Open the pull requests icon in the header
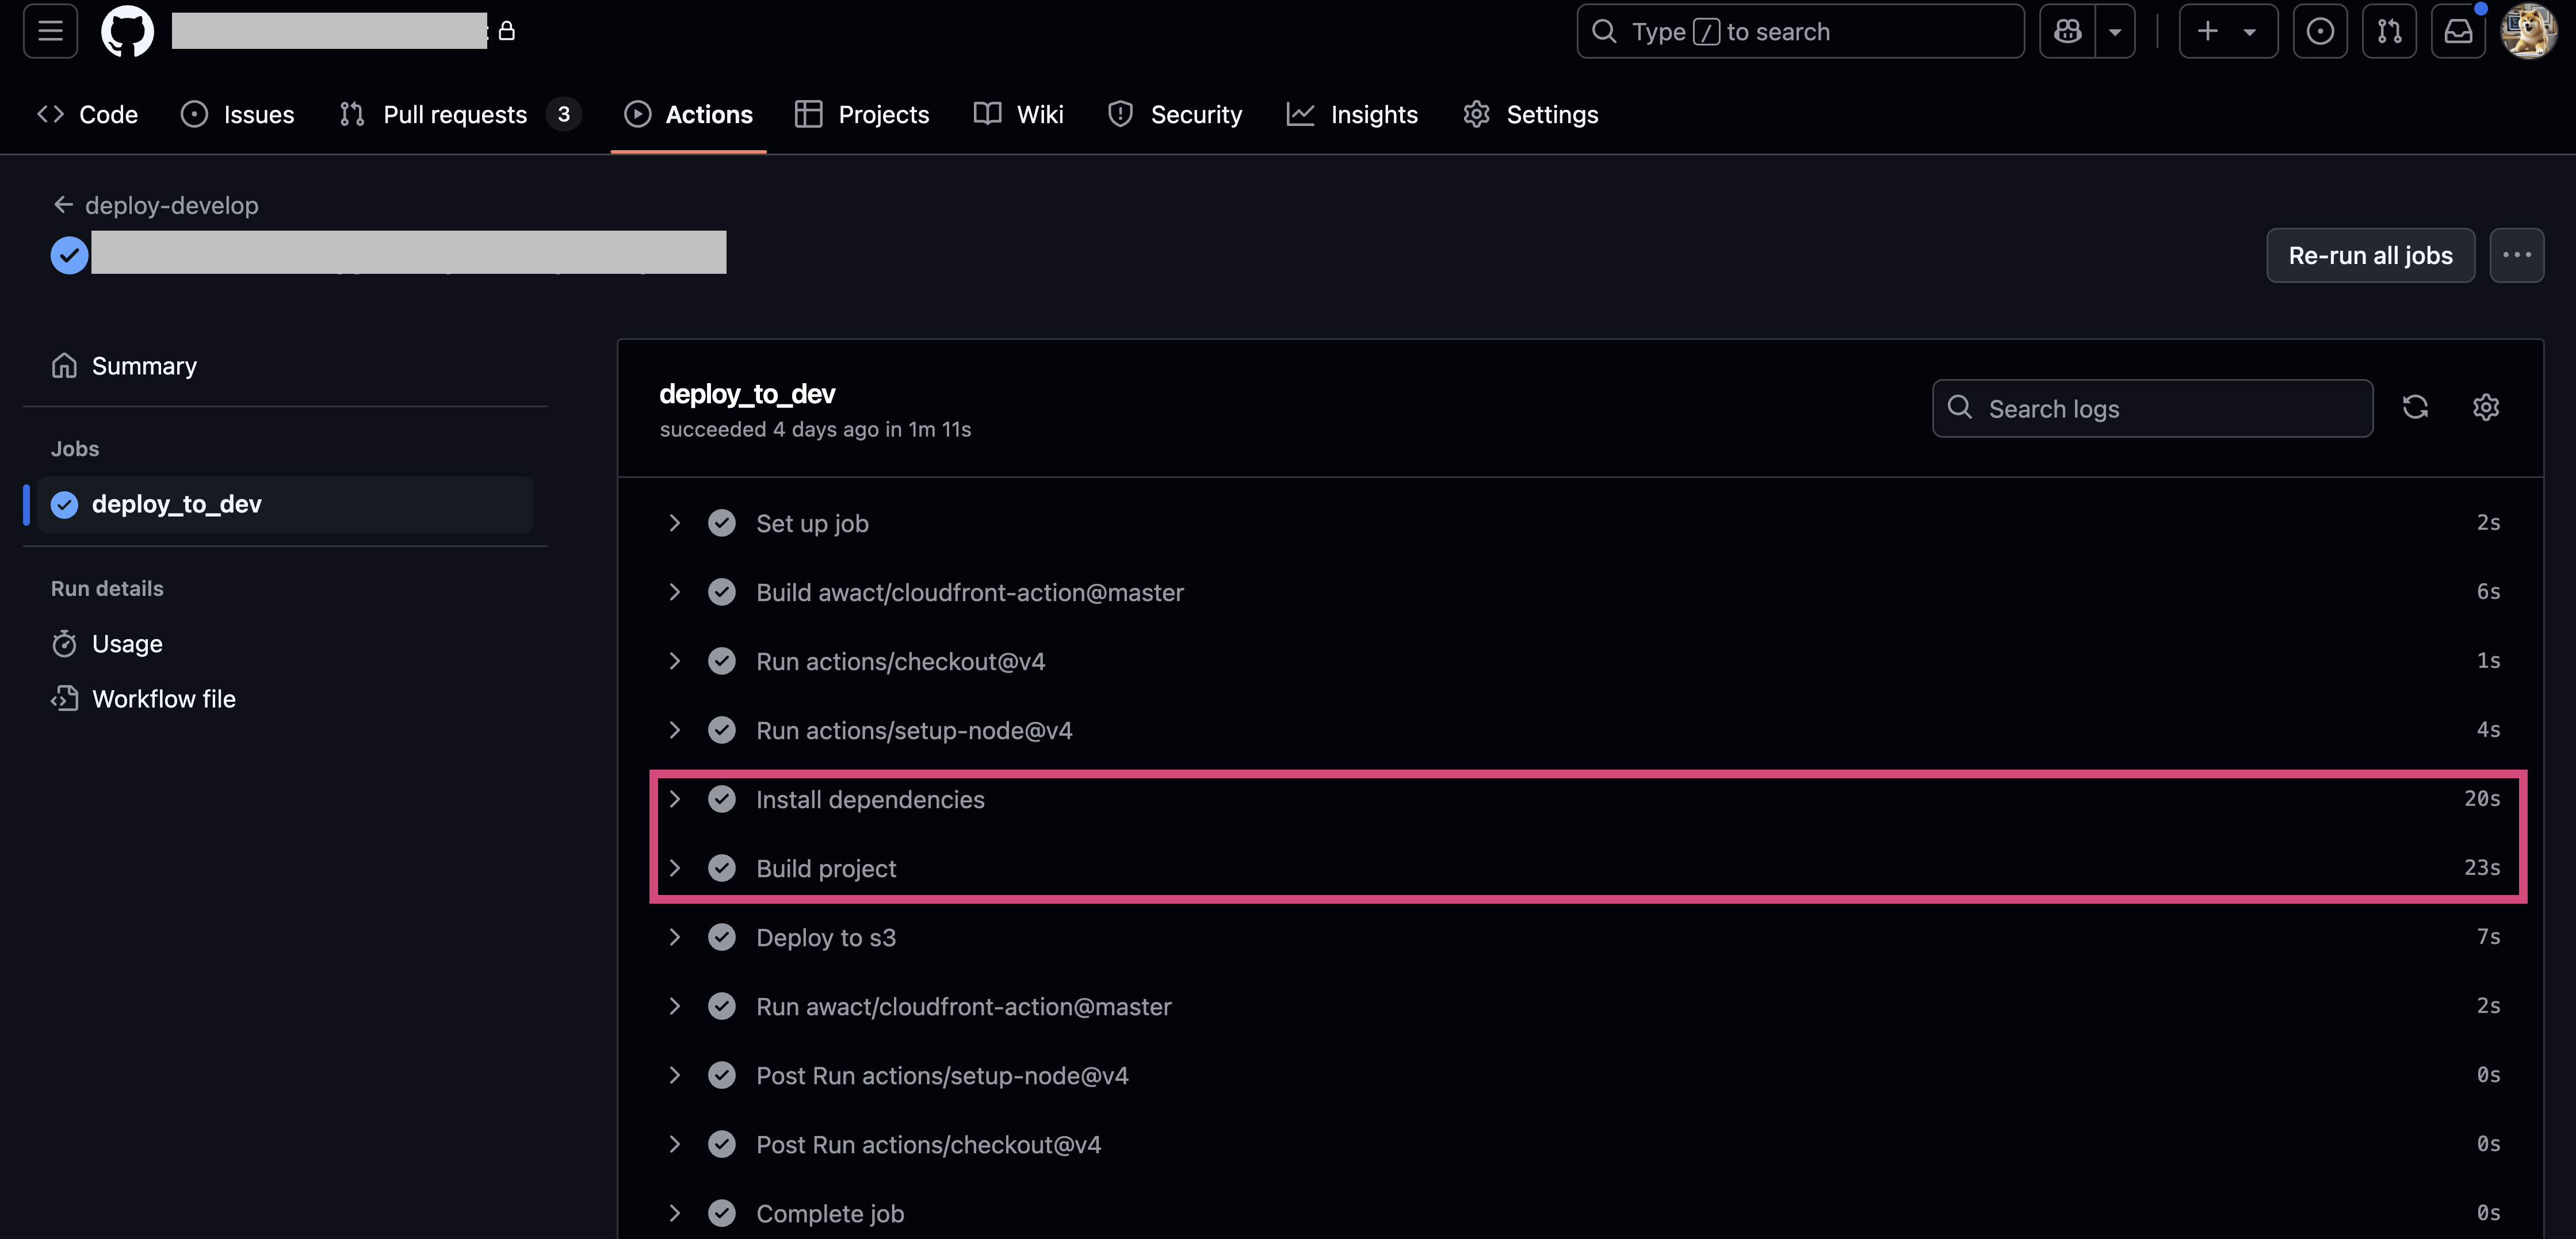2576x1239 pixels. click(x=2390, y=31)
